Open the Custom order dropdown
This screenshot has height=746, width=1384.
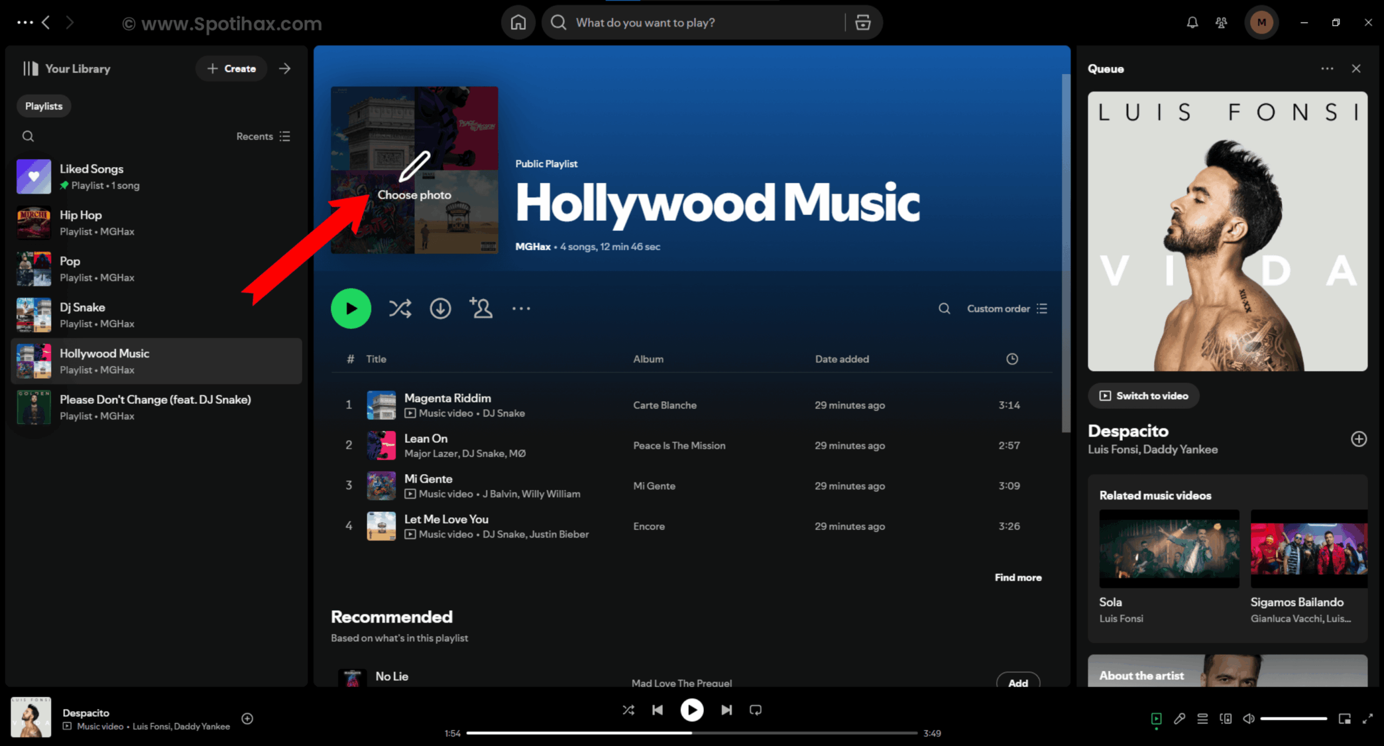point(1007,309)
